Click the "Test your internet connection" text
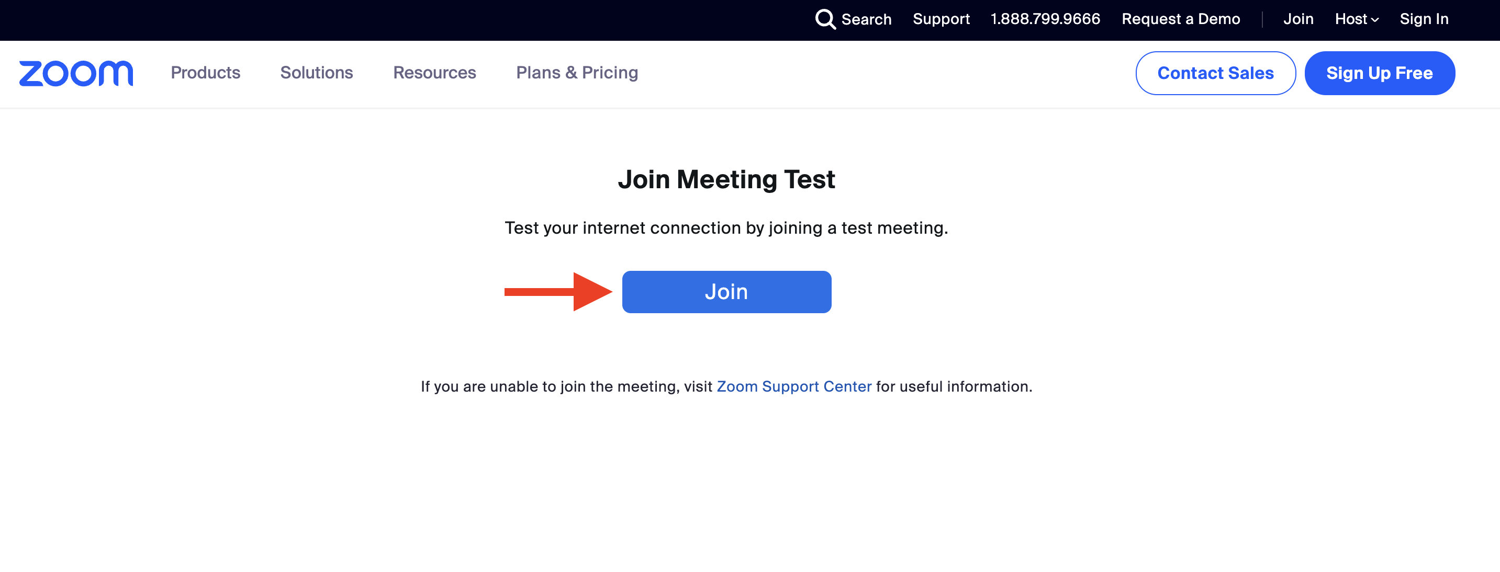Viewport: 1500px width, 572px height. 726,228
